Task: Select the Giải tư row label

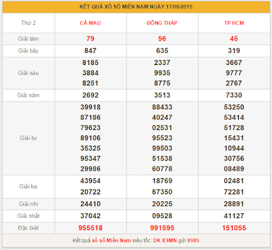Action: (29, 138)
